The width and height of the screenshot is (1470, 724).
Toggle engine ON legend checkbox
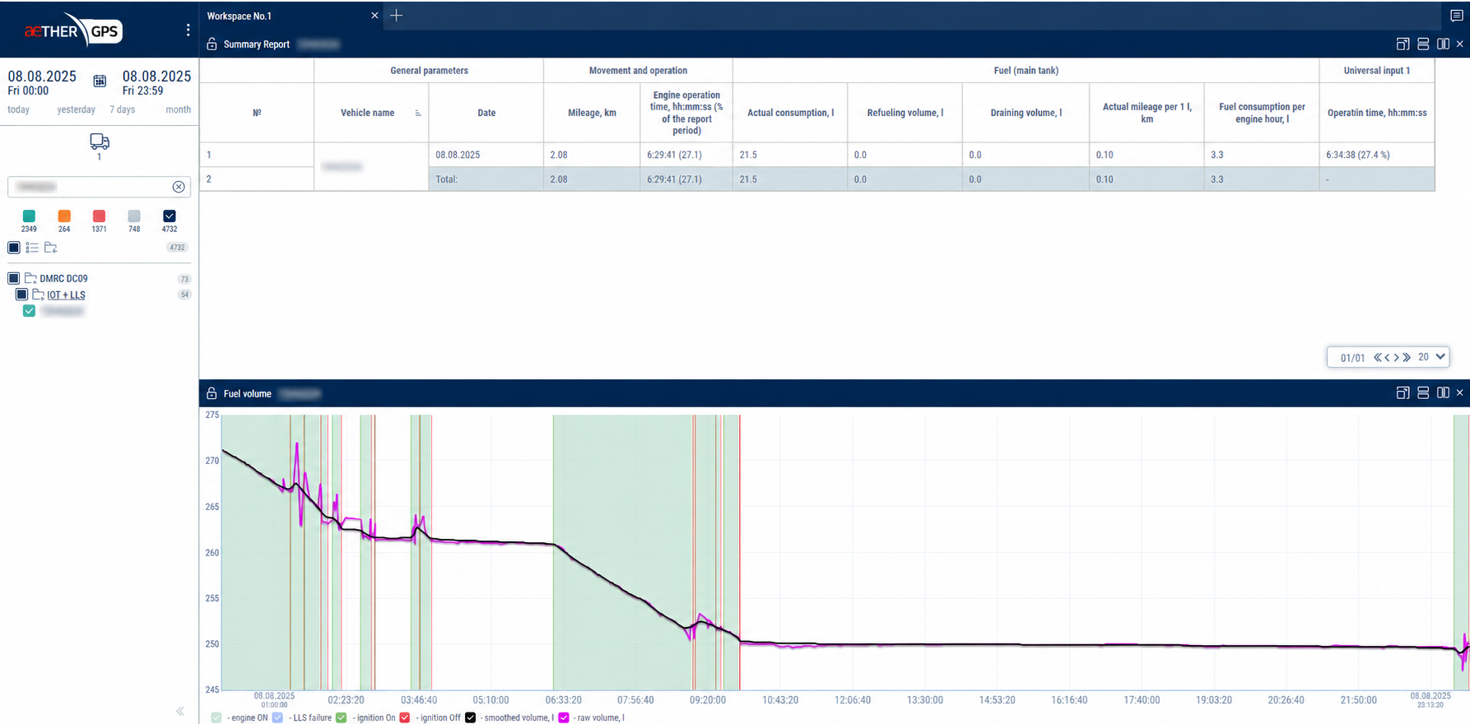pyautogui.click(x=216, y=717)
